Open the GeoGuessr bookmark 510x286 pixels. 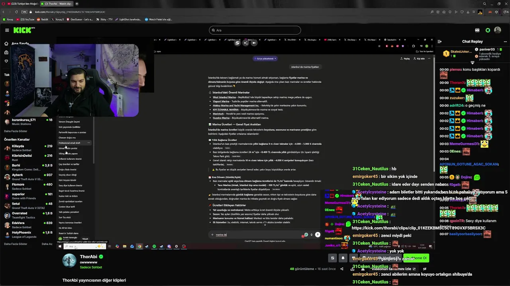(80, 19)
